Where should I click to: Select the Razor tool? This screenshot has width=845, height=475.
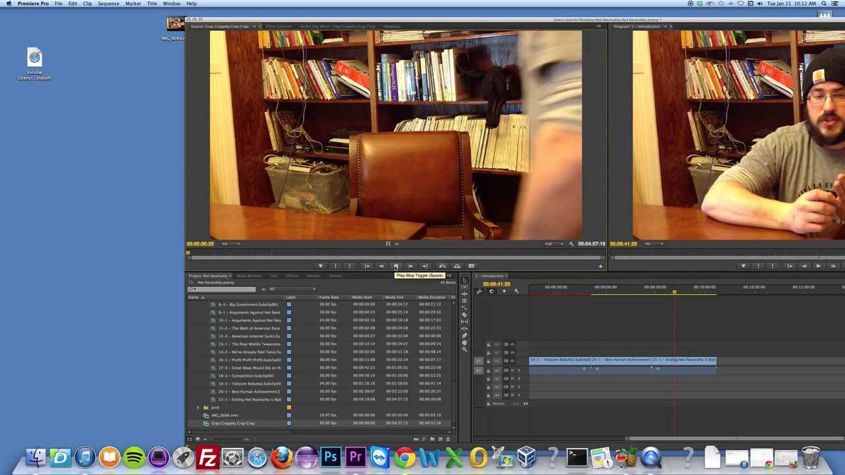(x=465, y=315)
